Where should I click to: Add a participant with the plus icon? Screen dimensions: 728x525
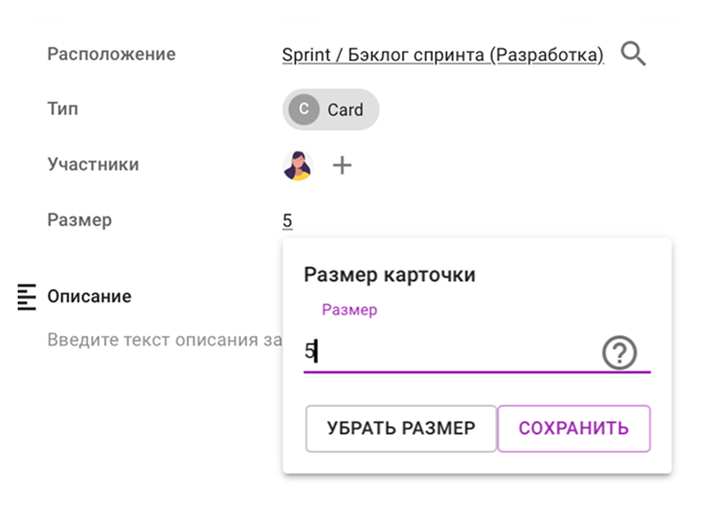[342, 165]
